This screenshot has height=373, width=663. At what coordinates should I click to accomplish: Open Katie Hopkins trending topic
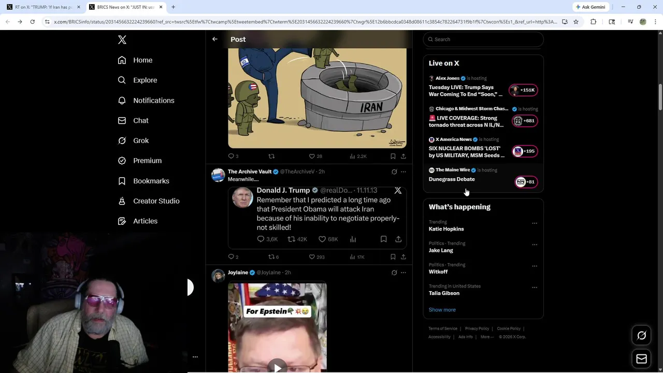(x=446, y=229)
